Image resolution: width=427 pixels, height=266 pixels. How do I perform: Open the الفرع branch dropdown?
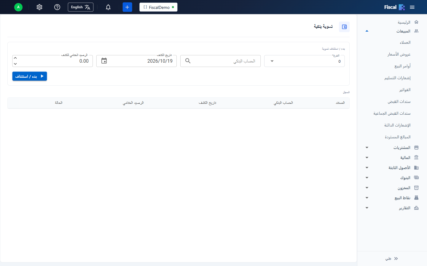click(304, 61)
